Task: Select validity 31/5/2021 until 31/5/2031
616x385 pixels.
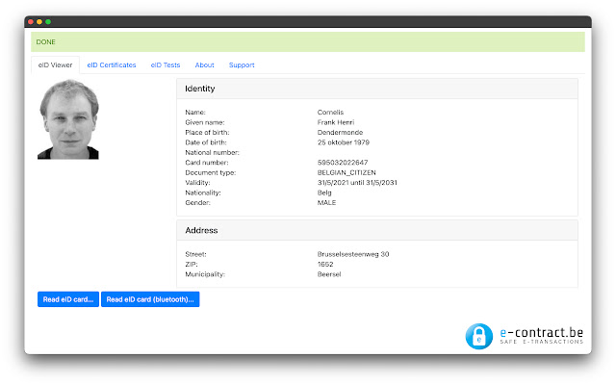Action: (357, 182)
